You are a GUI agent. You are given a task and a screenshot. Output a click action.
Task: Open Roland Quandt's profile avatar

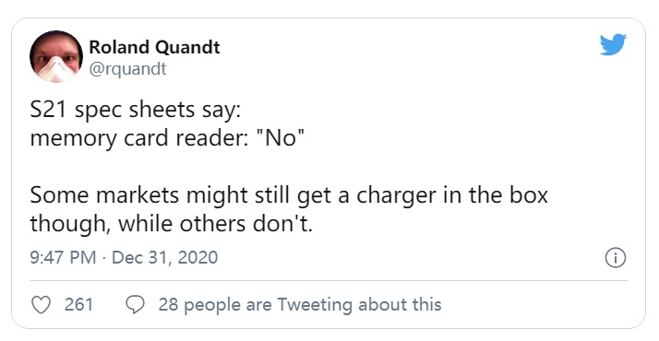56,56
